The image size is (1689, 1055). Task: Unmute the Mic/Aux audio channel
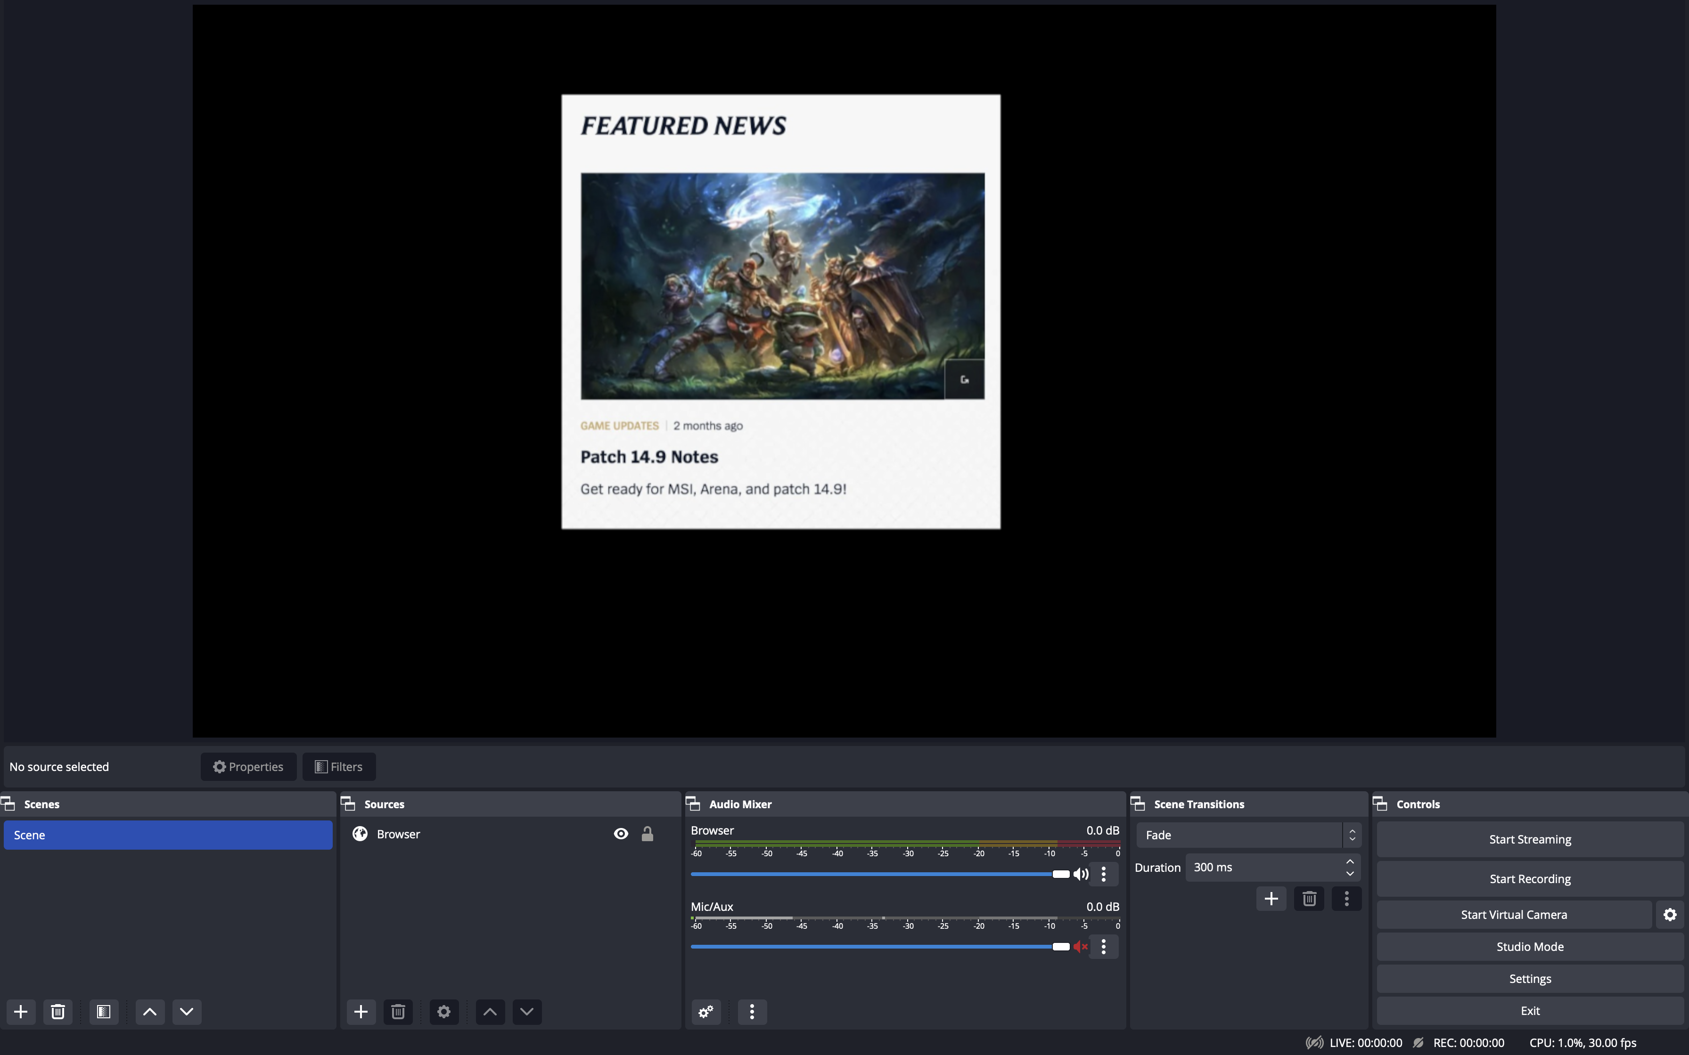click(1081, 947)
